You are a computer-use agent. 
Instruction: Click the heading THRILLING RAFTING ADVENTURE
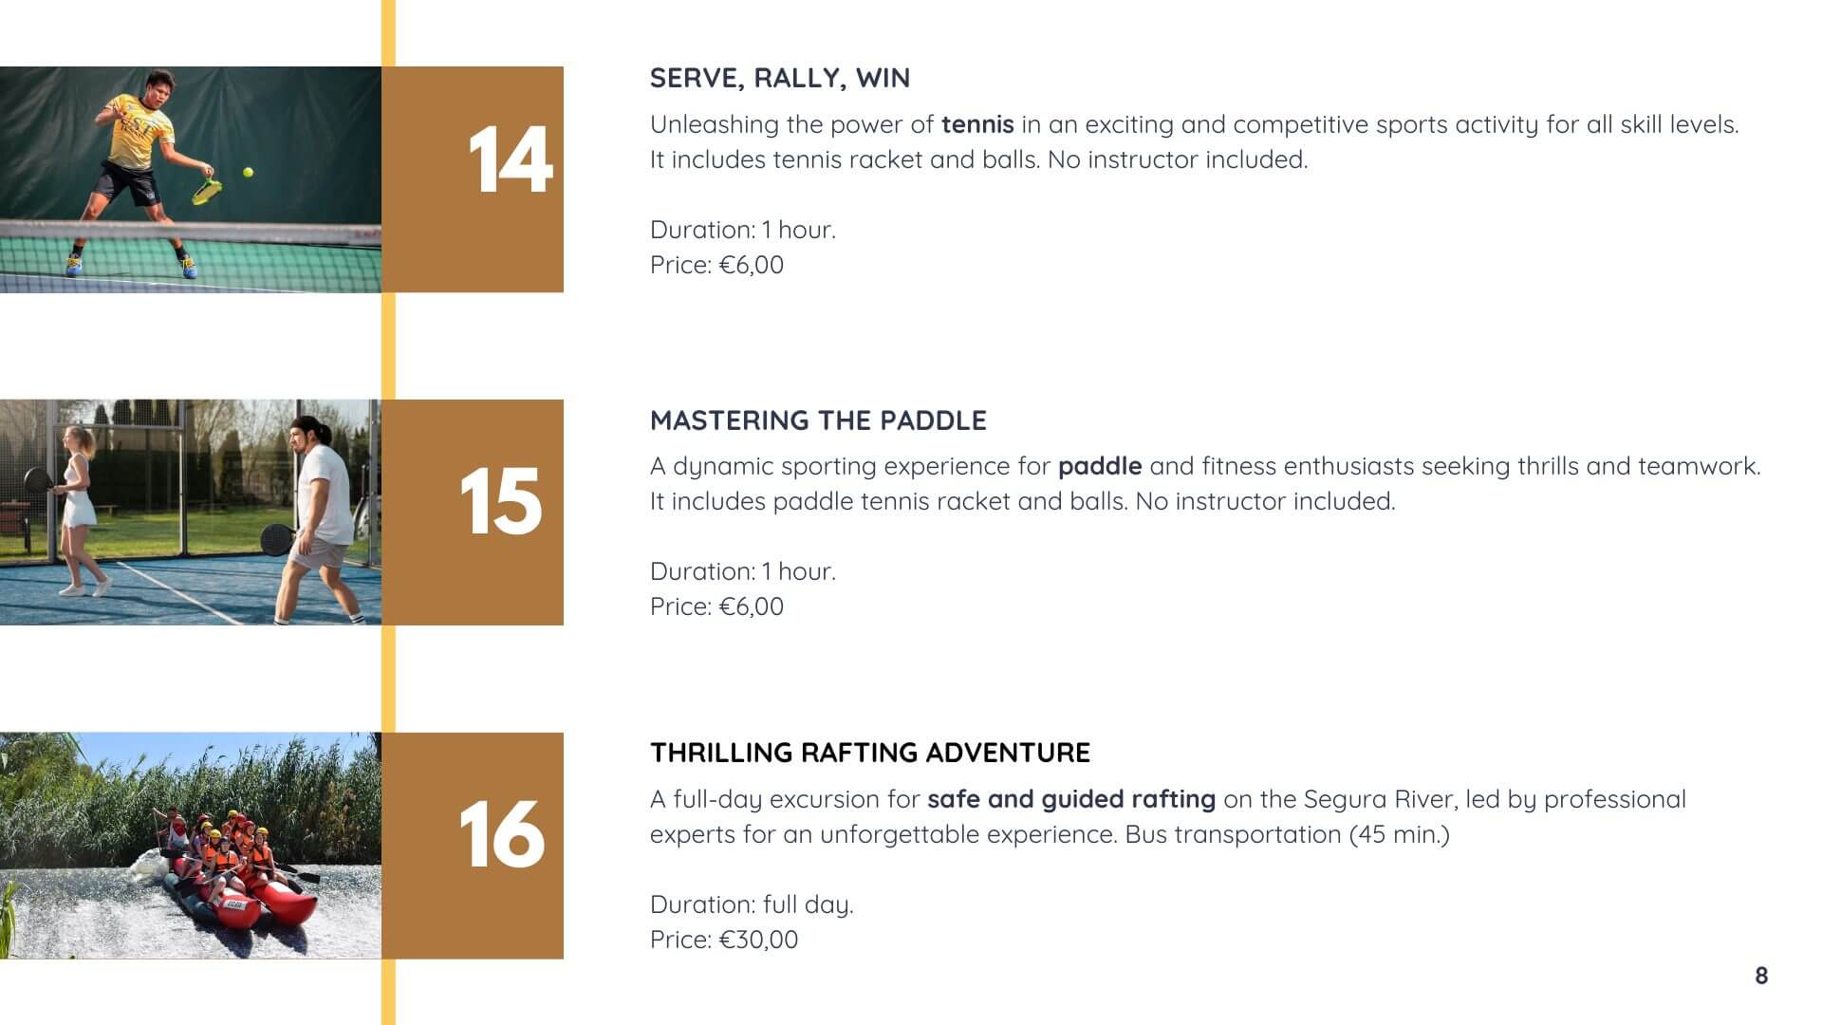pyautogui.click(x=870, y=753)
